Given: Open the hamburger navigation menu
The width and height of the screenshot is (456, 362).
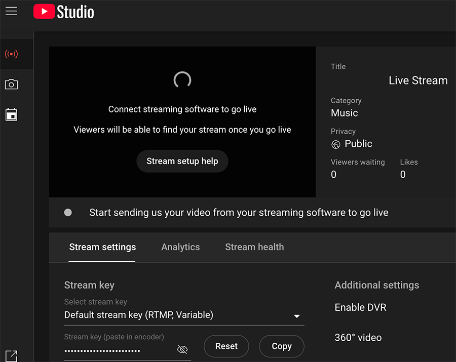Looking at the screenshot, I should pos(11,11).
